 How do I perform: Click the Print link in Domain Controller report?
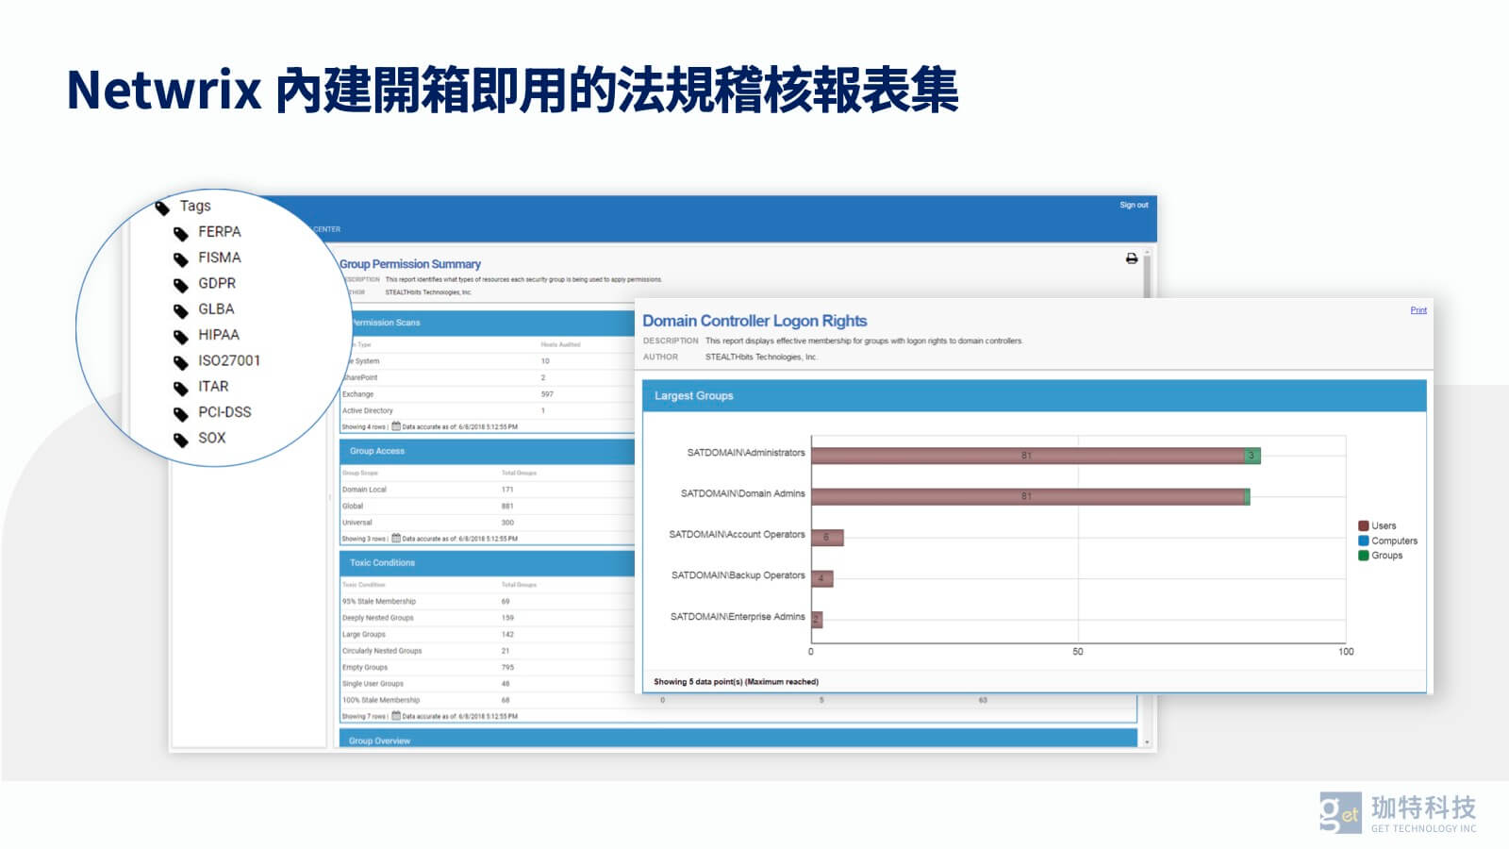pyautogui.click(x=1418, y=310)
